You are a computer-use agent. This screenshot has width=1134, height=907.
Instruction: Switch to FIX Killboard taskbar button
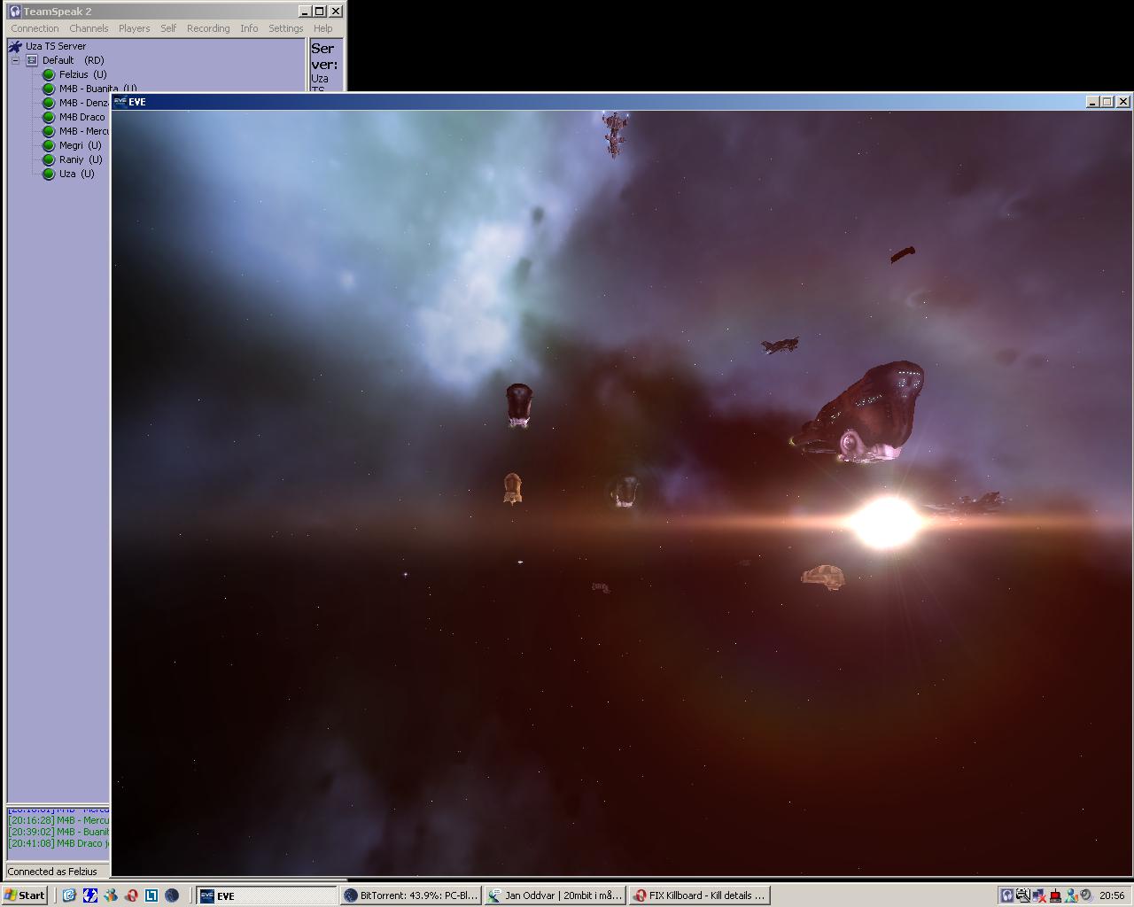pos(699,895)
